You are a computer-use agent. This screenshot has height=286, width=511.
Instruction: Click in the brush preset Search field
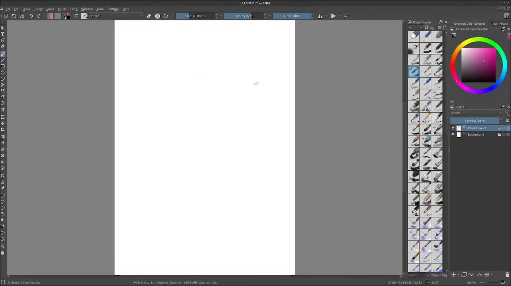tap(416, 275)
